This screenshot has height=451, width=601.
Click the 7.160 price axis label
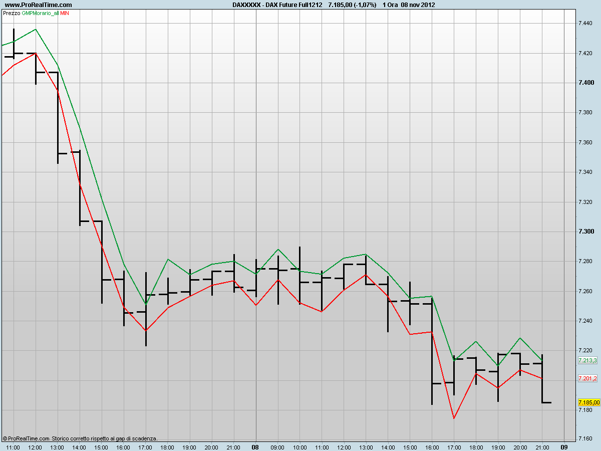pyautogui.click(x=585, y=439)
